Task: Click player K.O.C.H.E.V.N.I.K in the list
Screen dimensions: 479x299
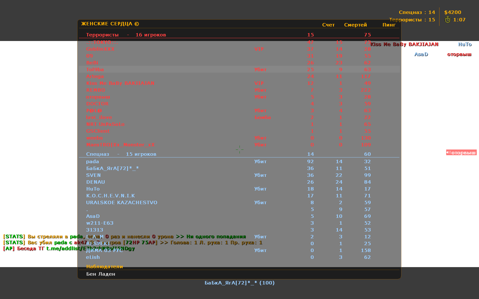Action: click(110, 196)
